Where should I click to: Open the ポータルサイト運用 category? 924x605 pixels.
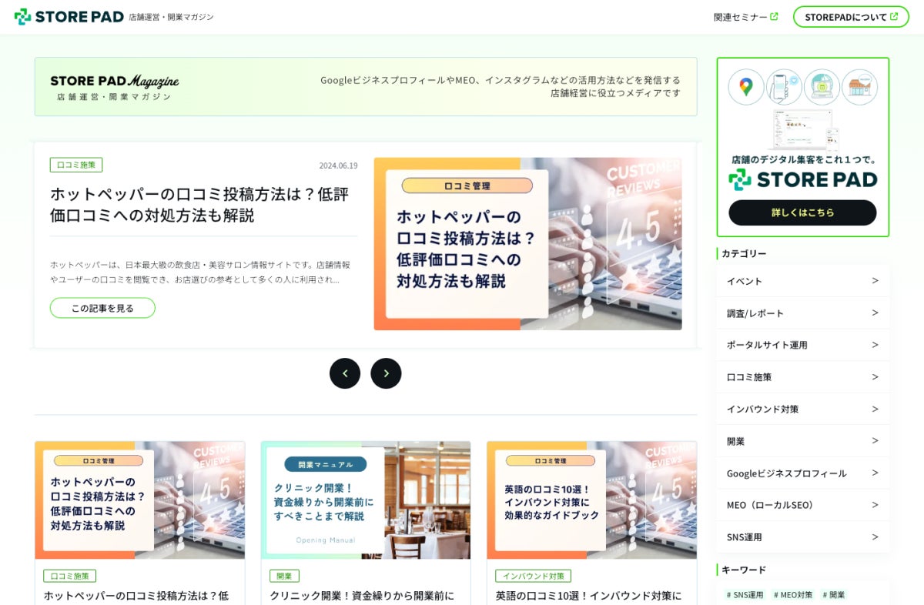click(x=802, y=345)
